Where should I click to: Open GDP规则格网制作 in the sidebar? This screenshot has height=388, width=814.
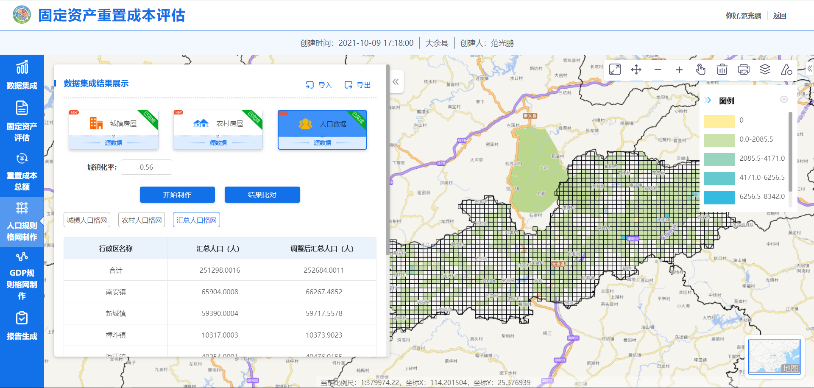22,276
